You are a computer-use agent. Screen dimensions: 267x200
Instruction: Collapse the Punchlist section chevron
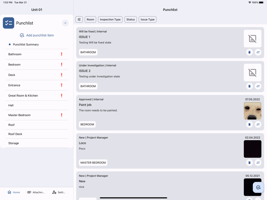65,23
